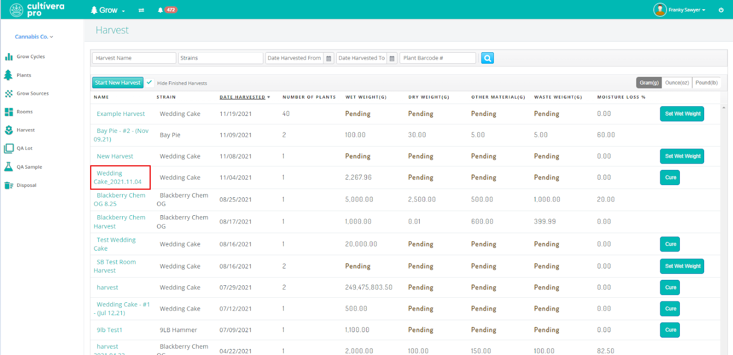Open Blackberry Chem OG 8.25 link
Screen dimensions: 733x355
[x=120, y=200]
